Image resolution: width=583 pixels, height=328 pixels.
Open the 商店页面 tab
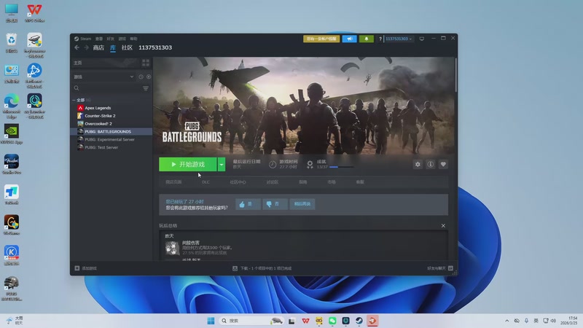pyautogui.click(x=173, y=182)
